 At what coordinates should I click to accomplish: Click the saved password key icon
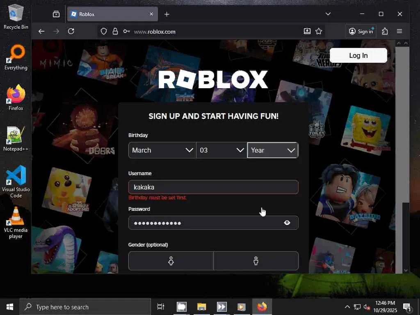tap(126, 31)
